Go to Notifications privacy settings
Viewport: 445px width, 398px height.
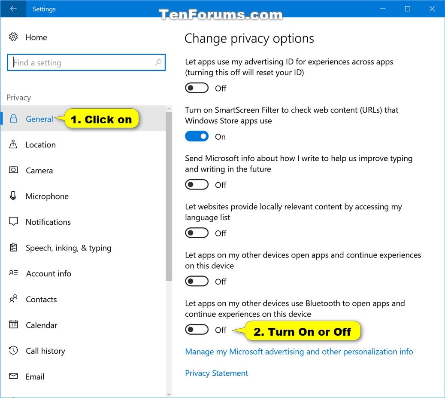(83, 222)
